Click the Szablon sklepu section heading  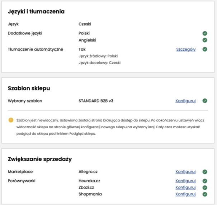[29, 88]
